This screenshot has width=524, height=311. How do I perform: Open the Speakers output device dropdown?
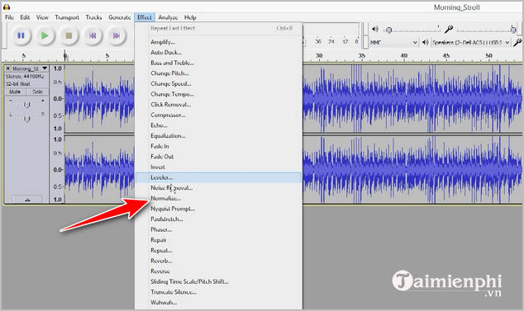[x=470, y=42]
